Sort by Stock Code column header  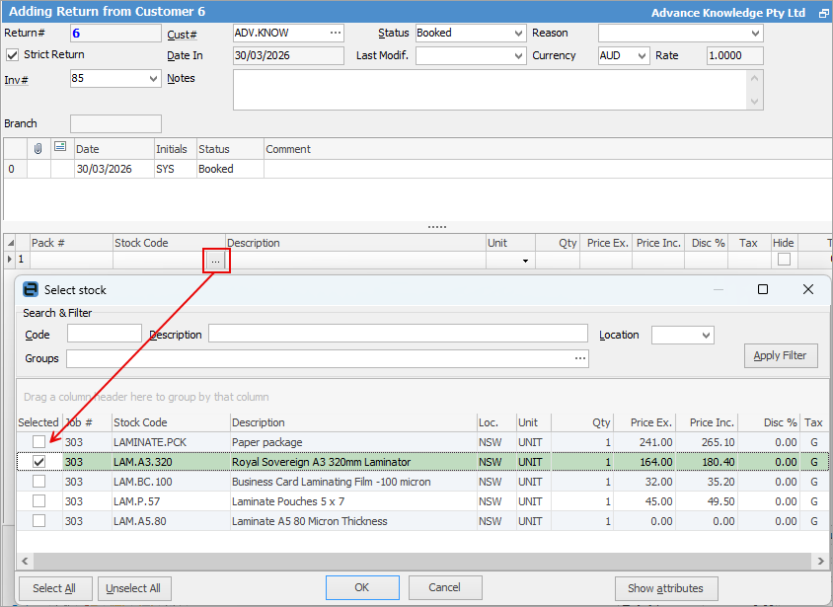168,422
